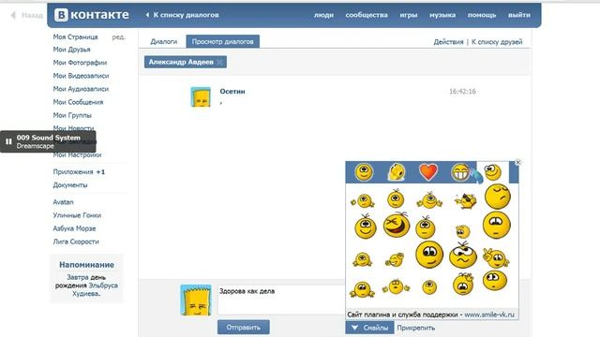Open Мои Группы
The height and width of the screenshot is (337, 600).
[x=72, y=115]
